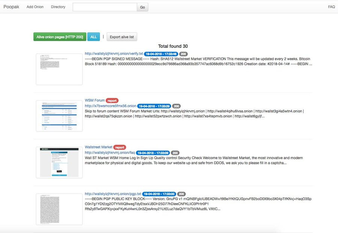The width and height of the screenshot is (338, 233).
Task: Click the 200 badge beside verify.txt
Action: [183, 54]
